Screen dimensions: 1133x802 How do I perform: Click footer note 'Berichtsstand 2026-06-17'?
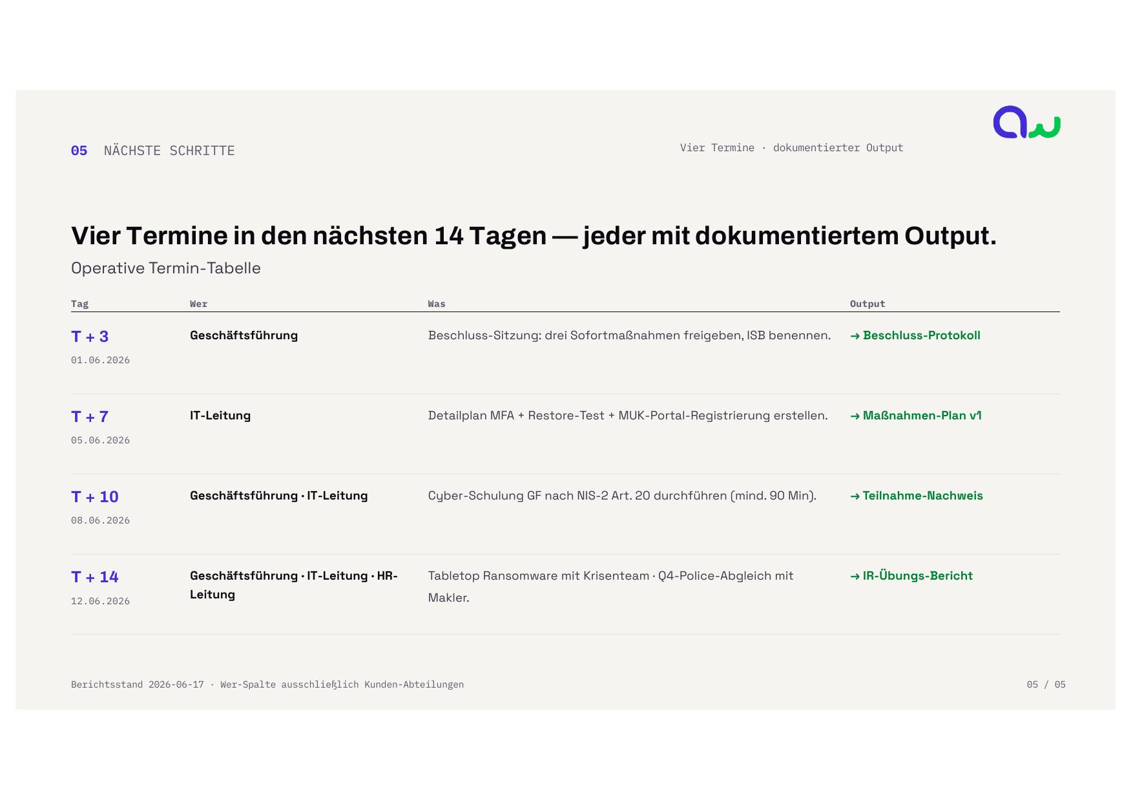267,684
